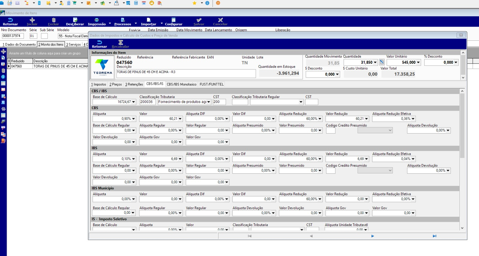
Task: Click the plus icon atop left sidebar
Action: pyautogui.click(x=3, y=51)
